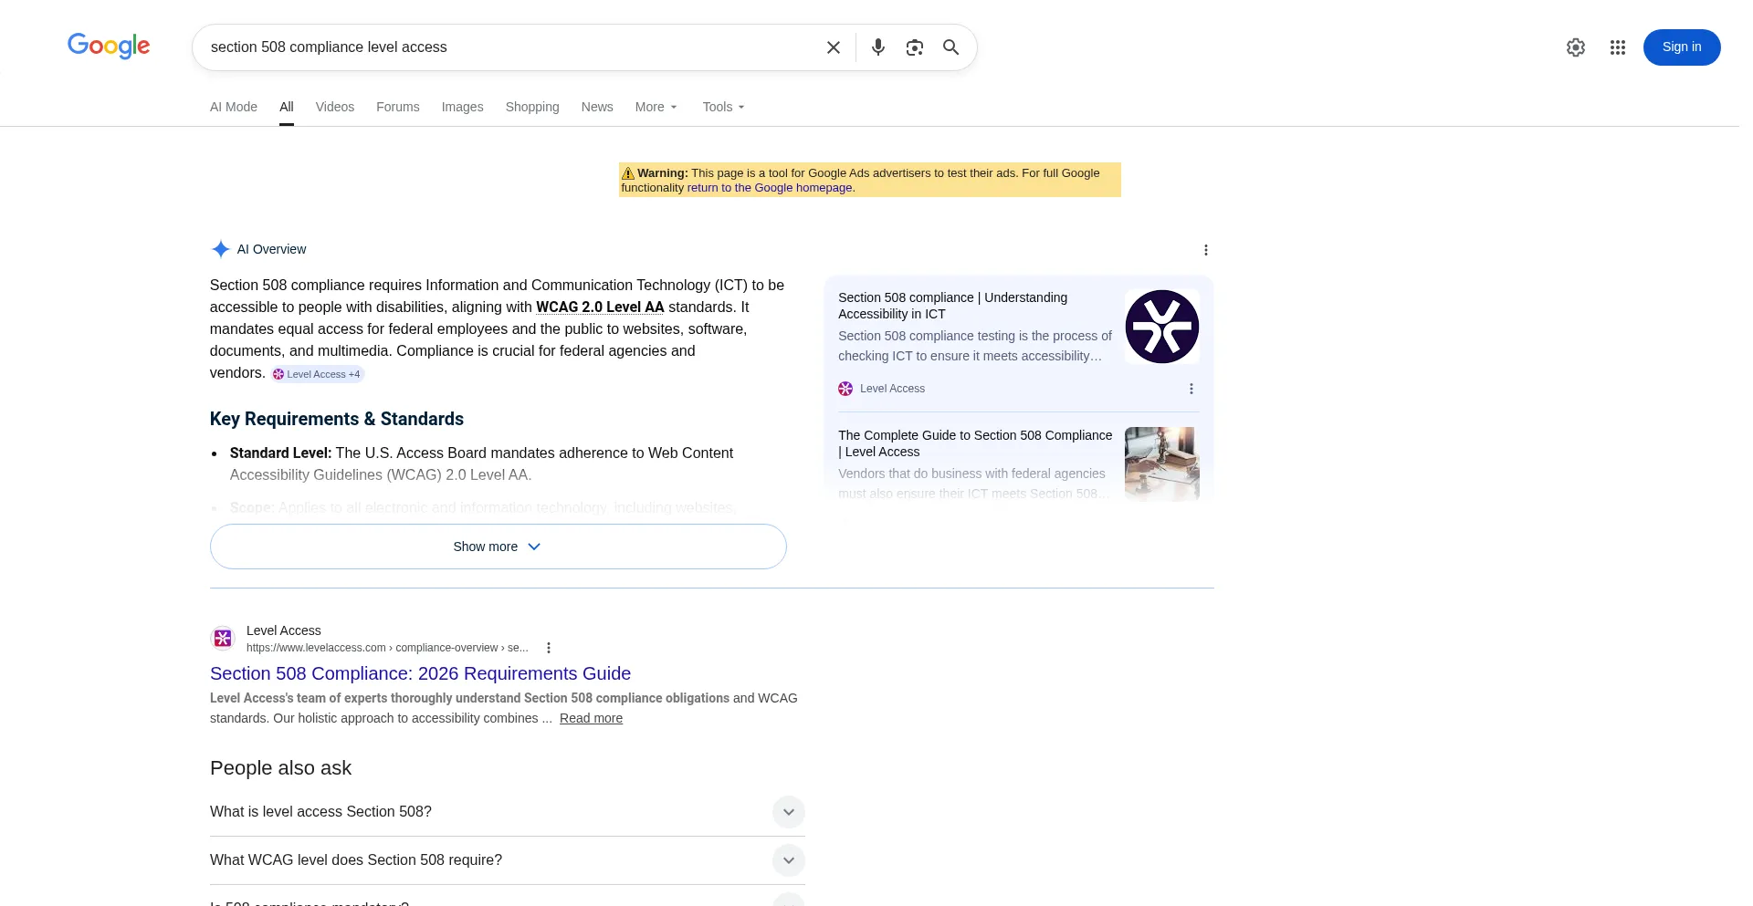Open the Tools dropdown

point(724,107)
